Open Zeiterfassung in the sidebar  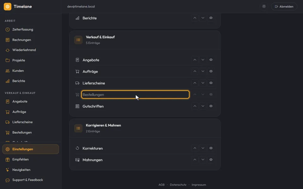click(x=31, y=30)
